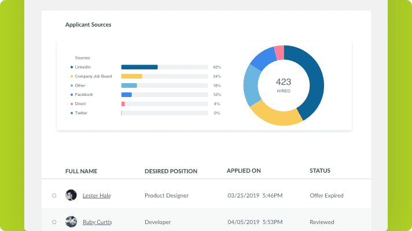Click the Direct source label
The width and height of the screenshot is (412, 231).
point(80,104)
